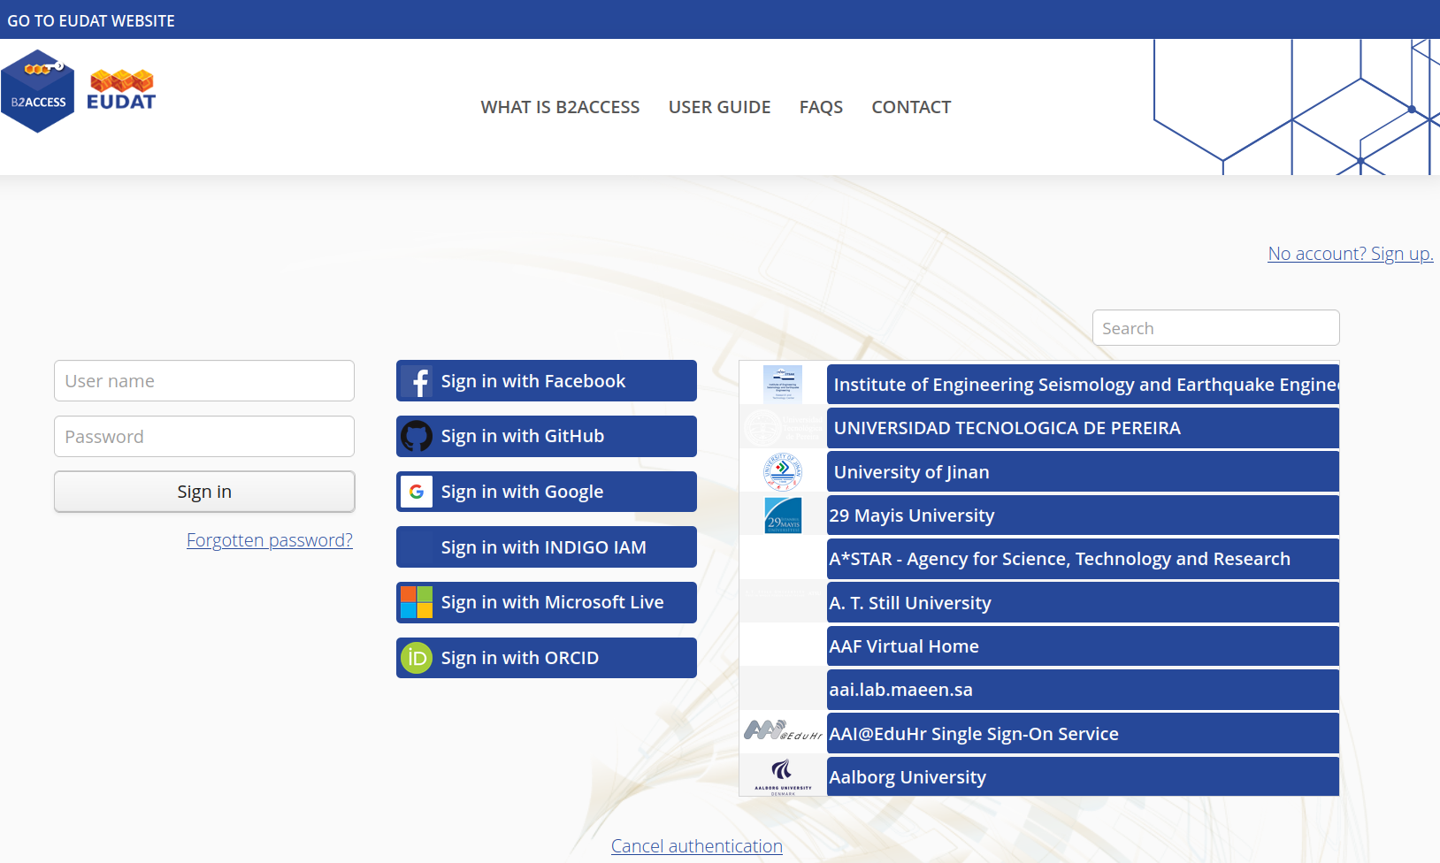Image resolution: width=1440 pixels, height=863 pixels.
Task: Click the B2ACCESS hexagon logo
Action: (x=38, y=89)
